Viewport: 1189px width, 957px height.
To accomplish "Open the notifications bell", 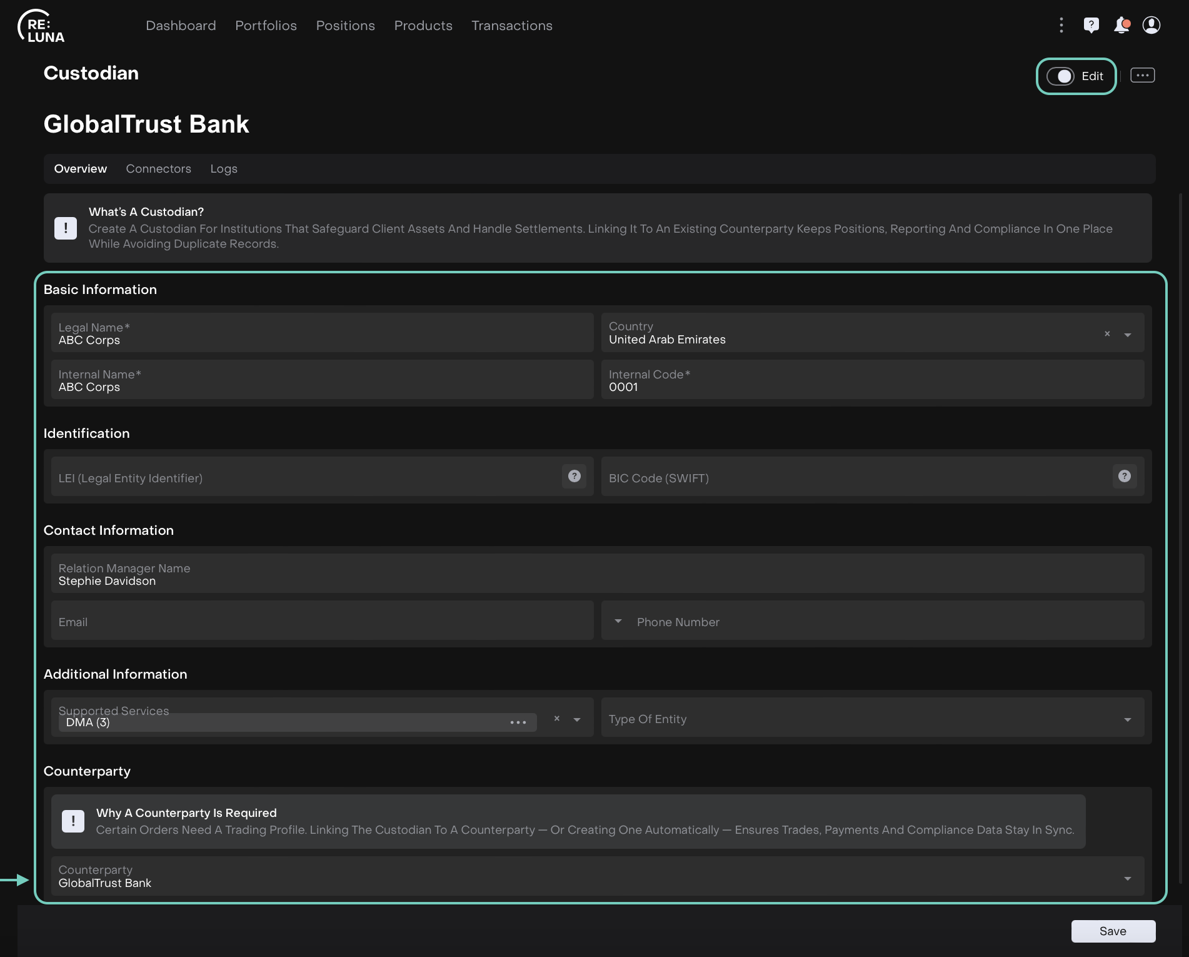I will [1121, 25].
